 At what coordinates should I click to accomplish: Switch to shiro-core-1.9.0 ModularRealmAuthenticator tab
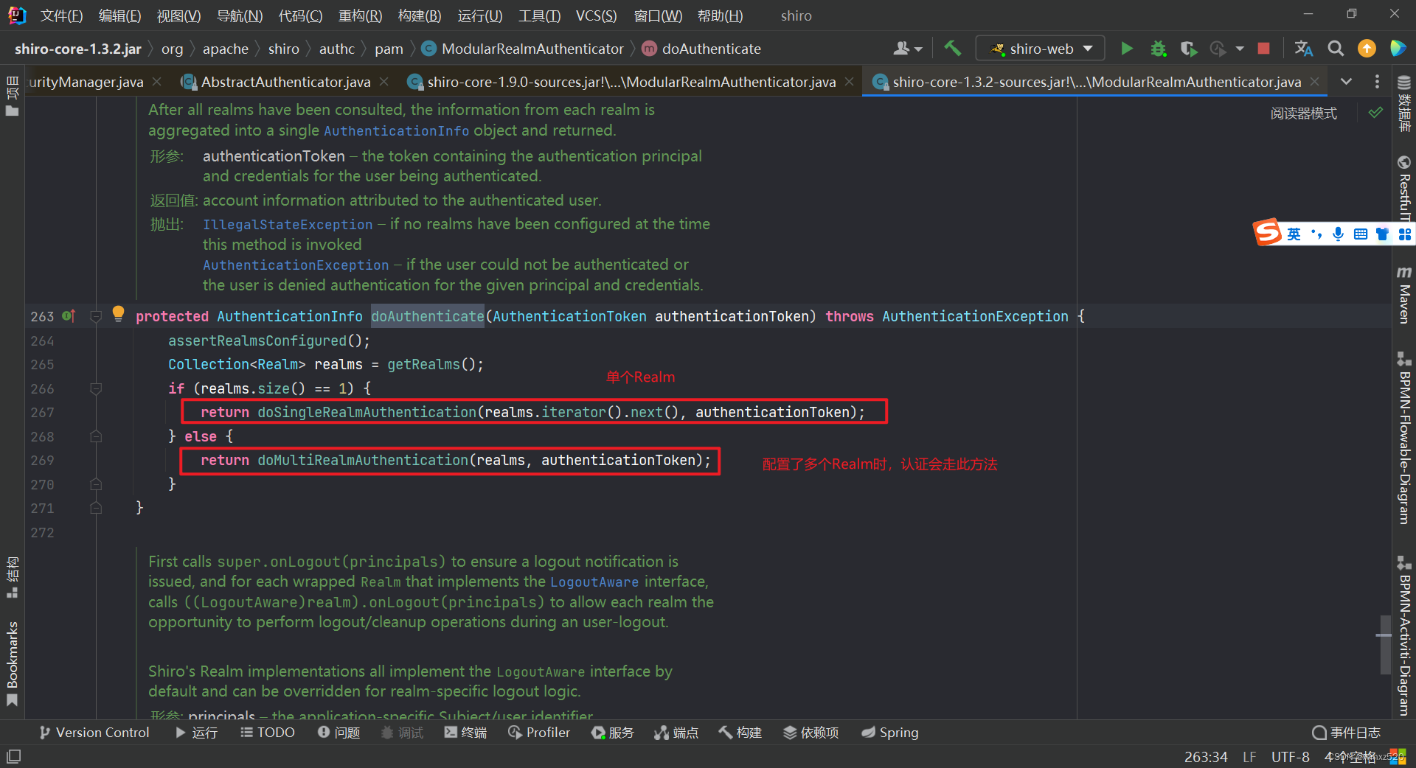coord(631,82)
